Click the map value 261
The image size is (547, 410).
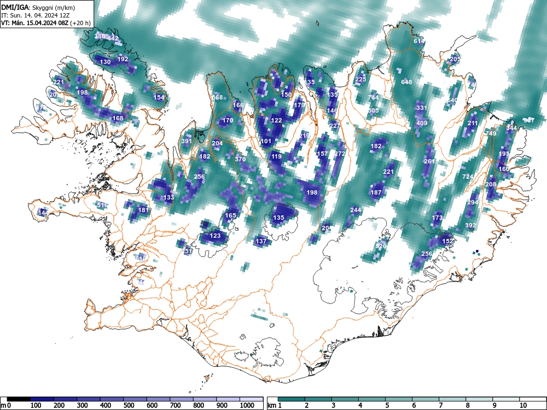429,161
